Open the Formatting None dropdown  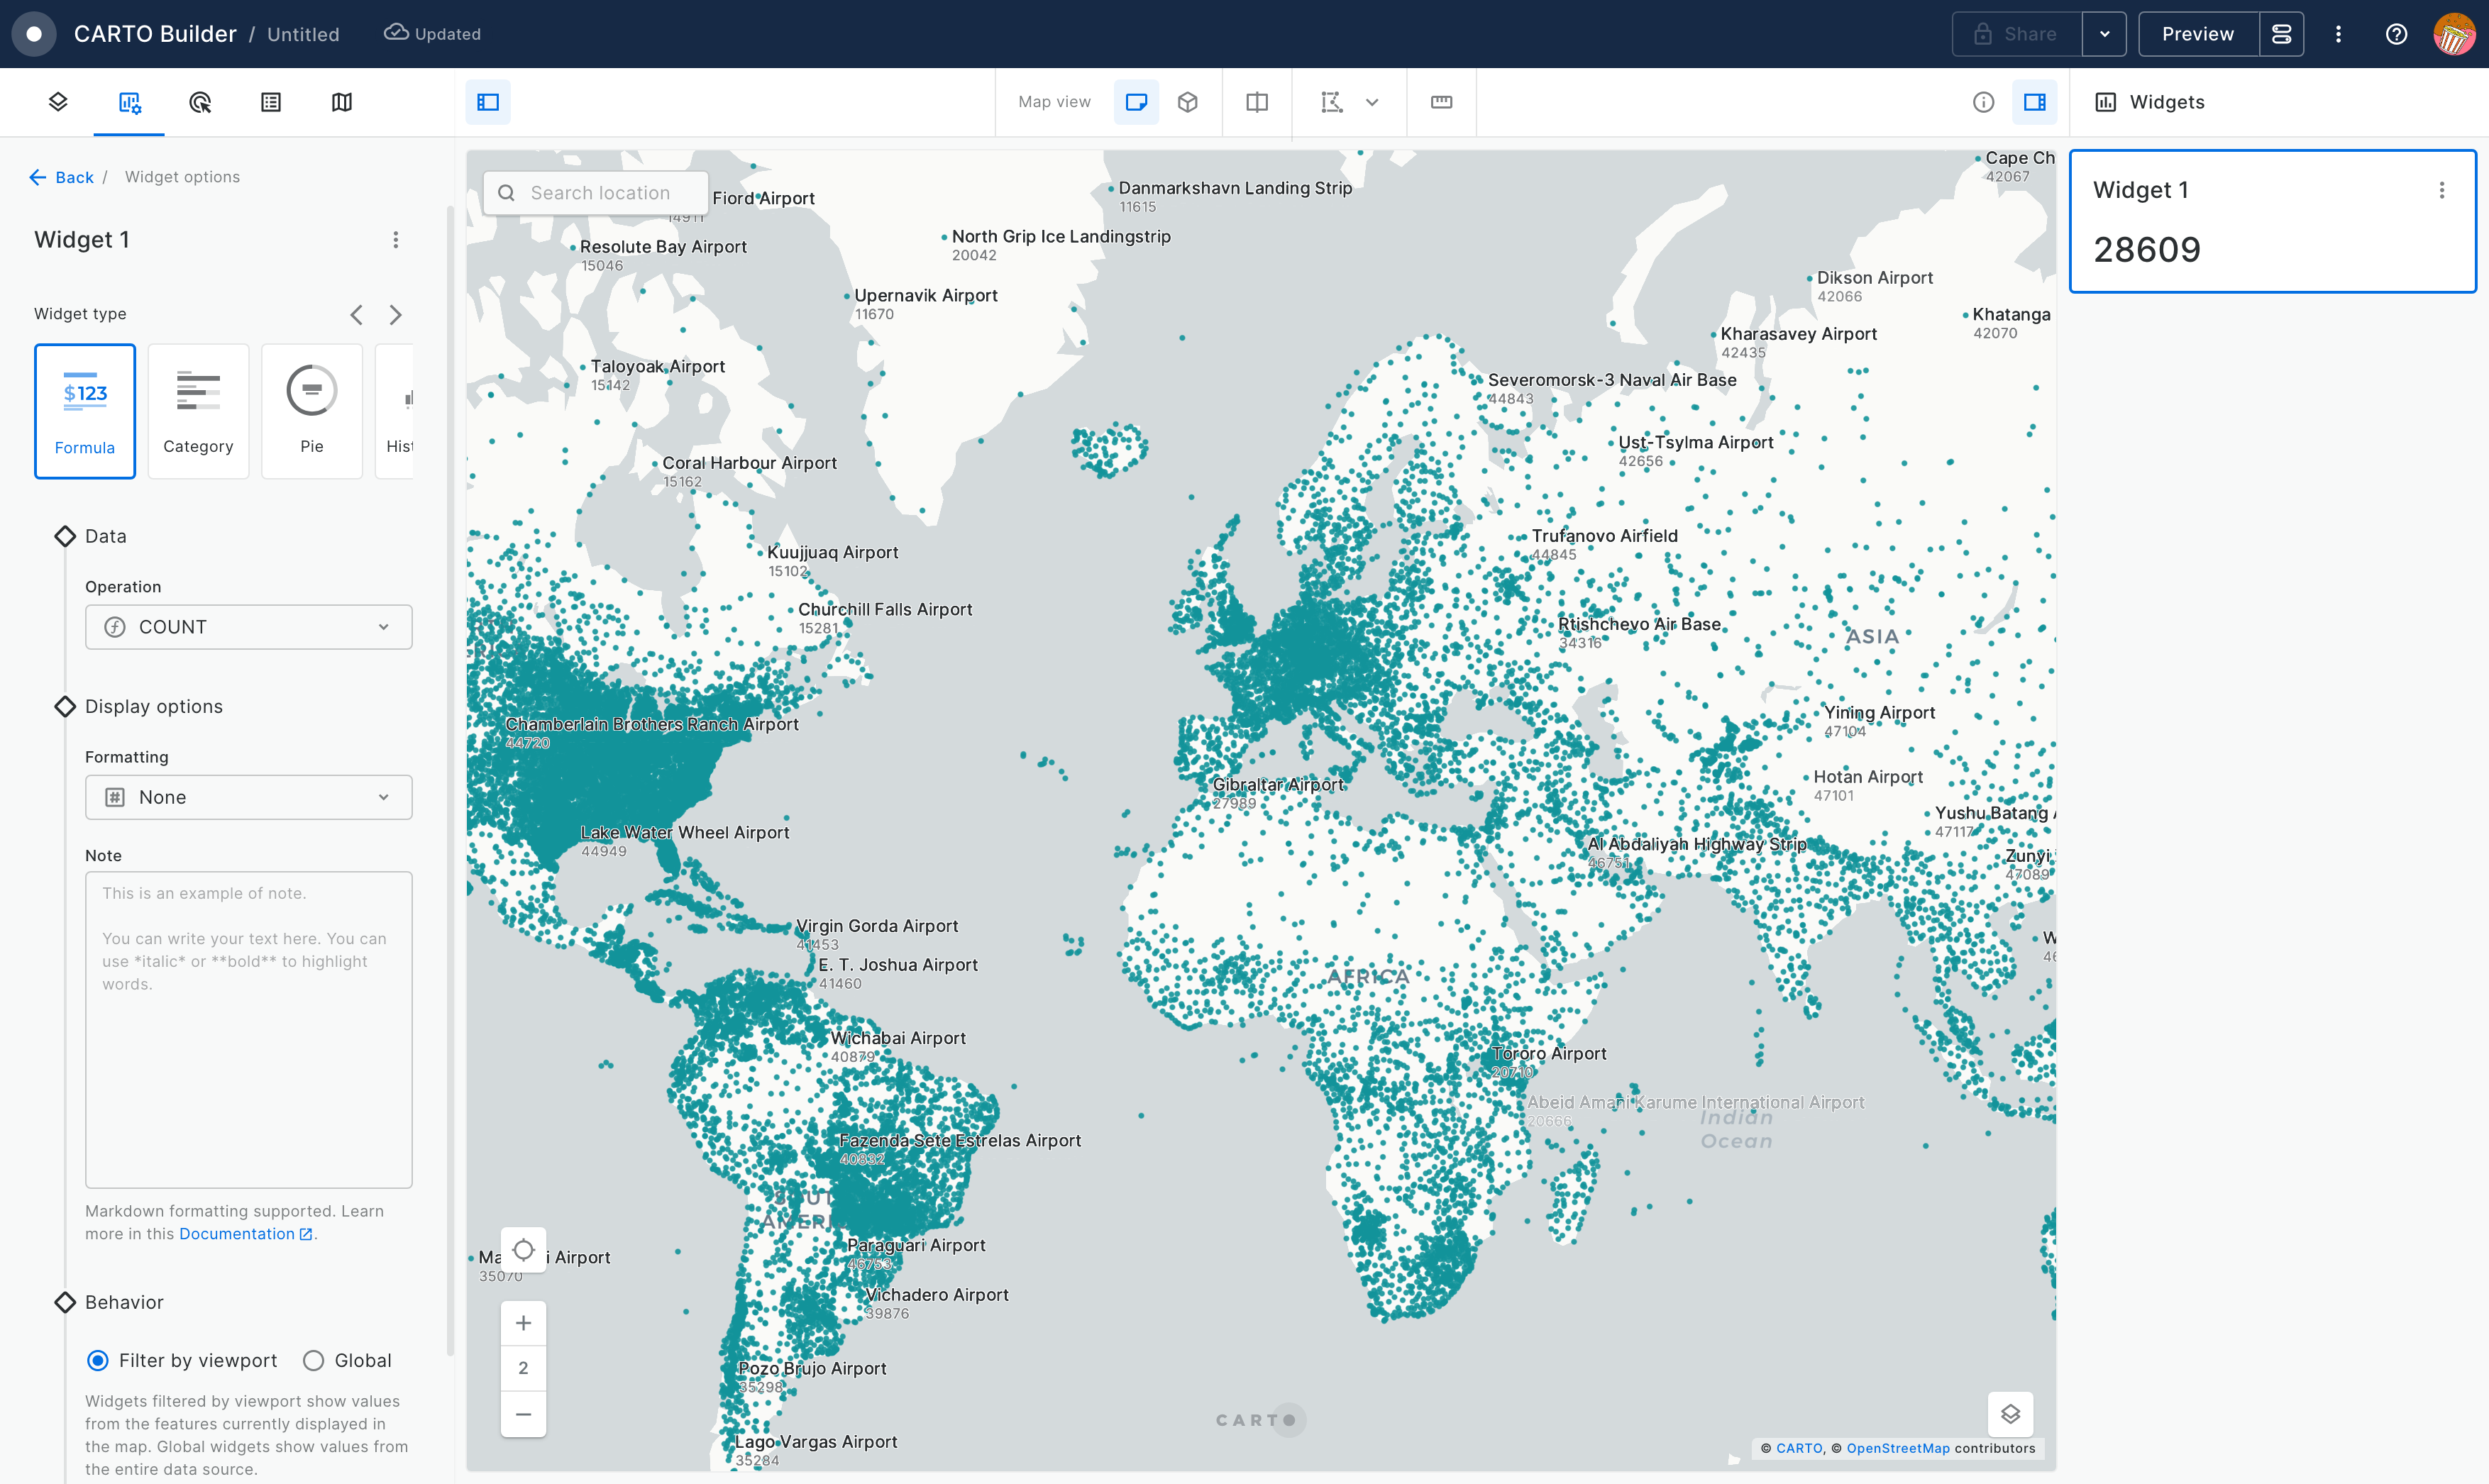248,797
